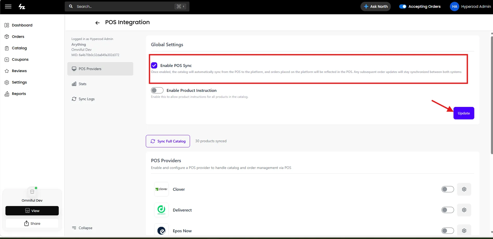Click the '30 products synced' text
Screen dimensions: 493x239
(211, 141)
